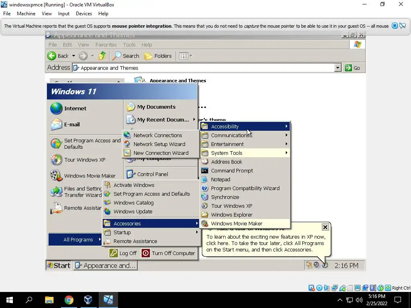411x308 pixels.
Task: Expand the Accessibility submenu
Action: click(245, 126)
